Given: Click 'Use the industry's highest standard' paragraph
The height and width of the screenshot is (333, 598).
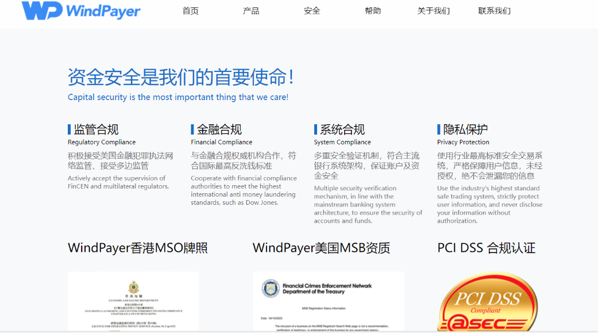Looking at the screenshot, I should (489, 204).
